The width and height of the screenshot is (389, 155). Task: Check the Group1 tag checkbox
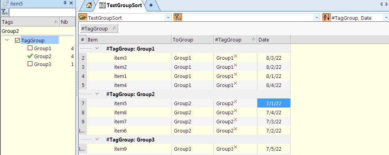tap(30, 48)
